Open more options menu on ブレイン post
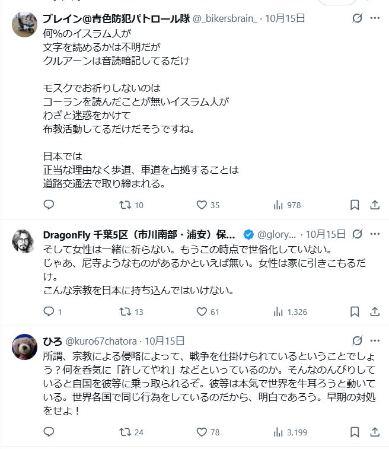This screenshot has width=389, height=449. tap(375, 18)
